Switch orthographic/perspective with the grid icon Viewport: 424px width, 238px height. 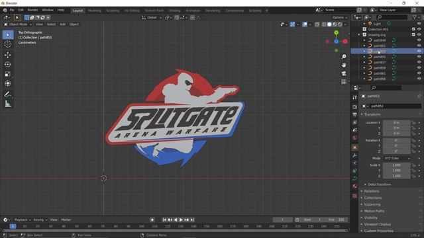[344, 82]
